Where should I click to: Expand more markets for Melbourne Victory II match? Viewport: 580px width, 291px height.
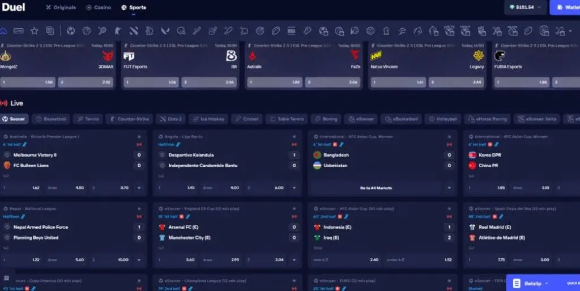click(x=139, y=188)
